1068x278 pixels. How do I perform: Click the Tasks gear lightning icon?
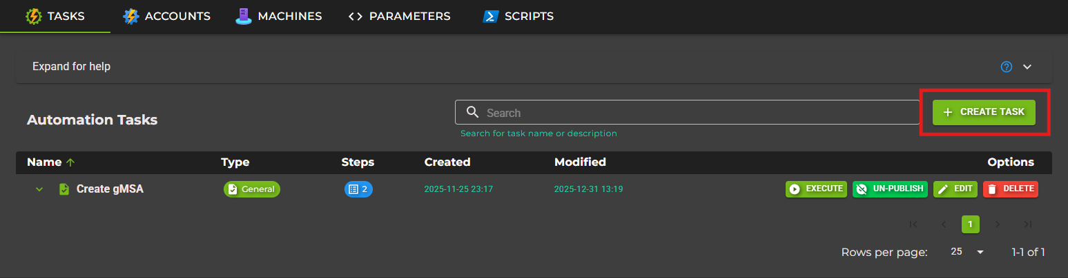point(33,16)
